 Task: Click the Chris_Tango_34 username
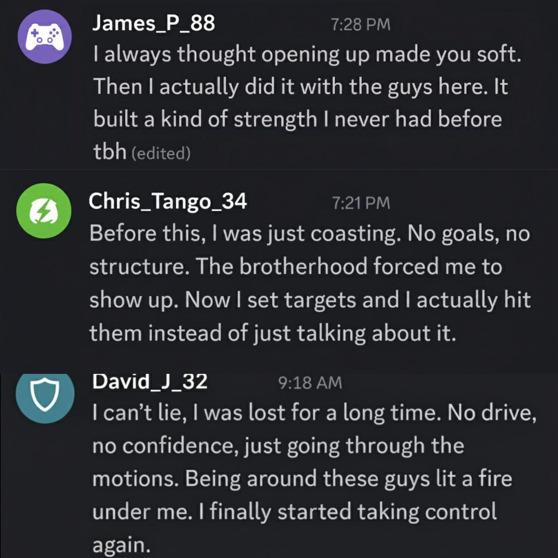(x=167, y=201)
